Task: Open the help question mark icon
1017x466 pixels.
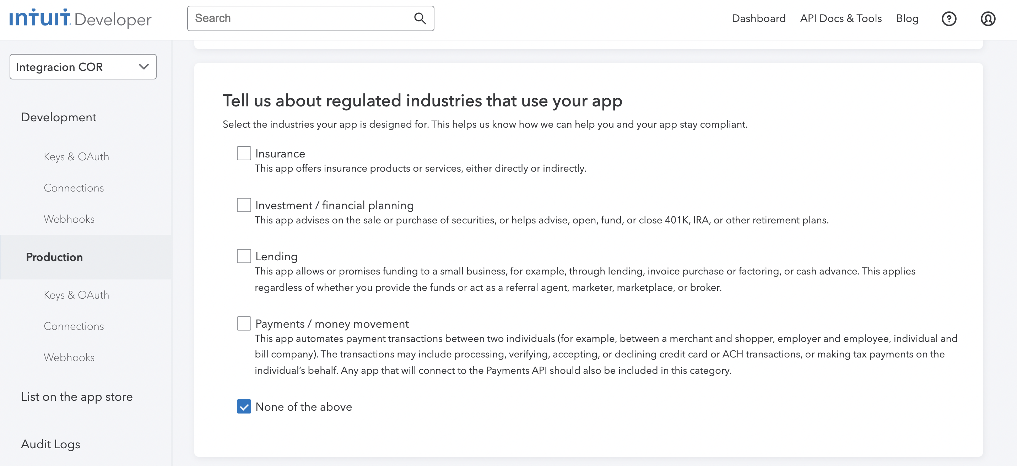Action: [x=949, y=18]
